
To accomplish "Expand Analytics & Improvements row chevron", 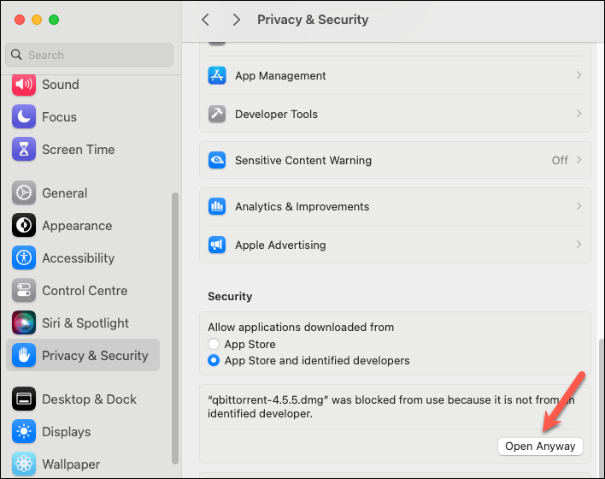I will [579, 206].
